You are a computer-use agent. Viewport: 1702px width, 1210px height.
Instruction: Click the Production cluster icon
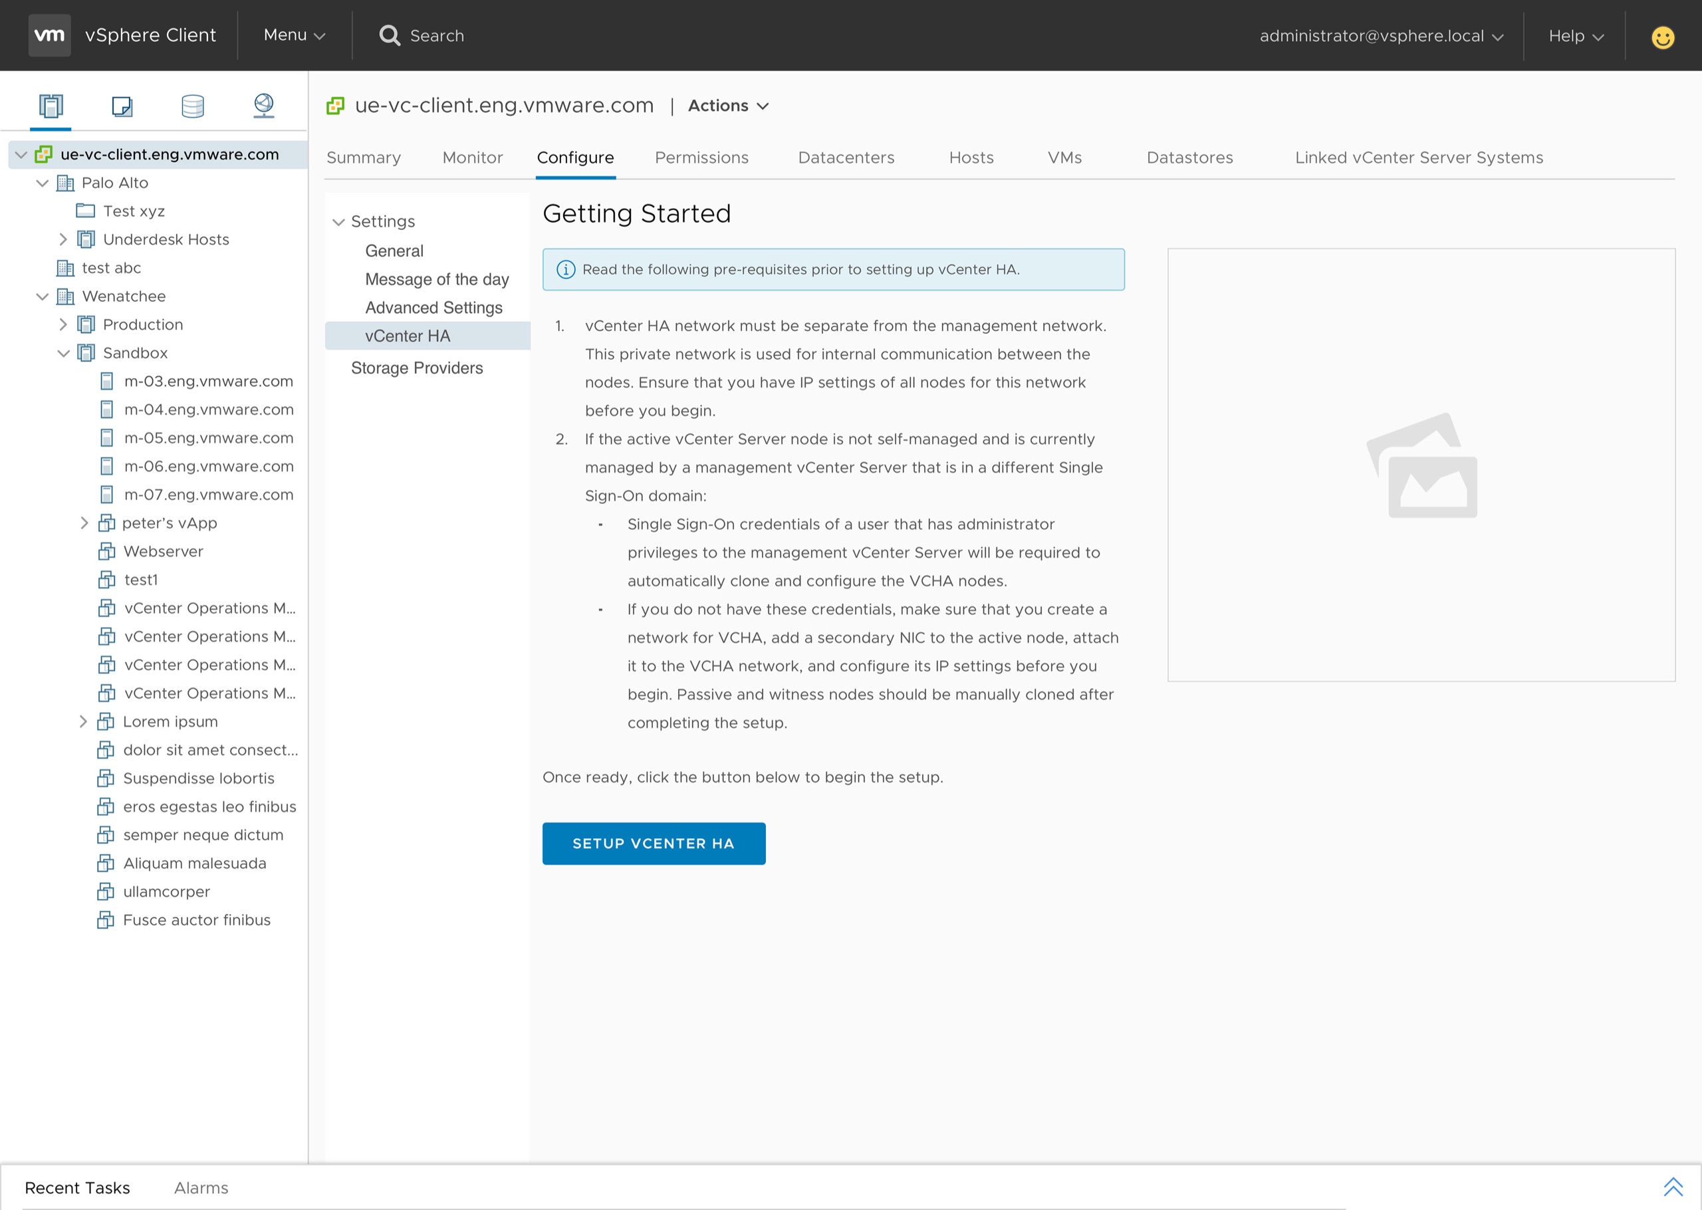[86, 324]
